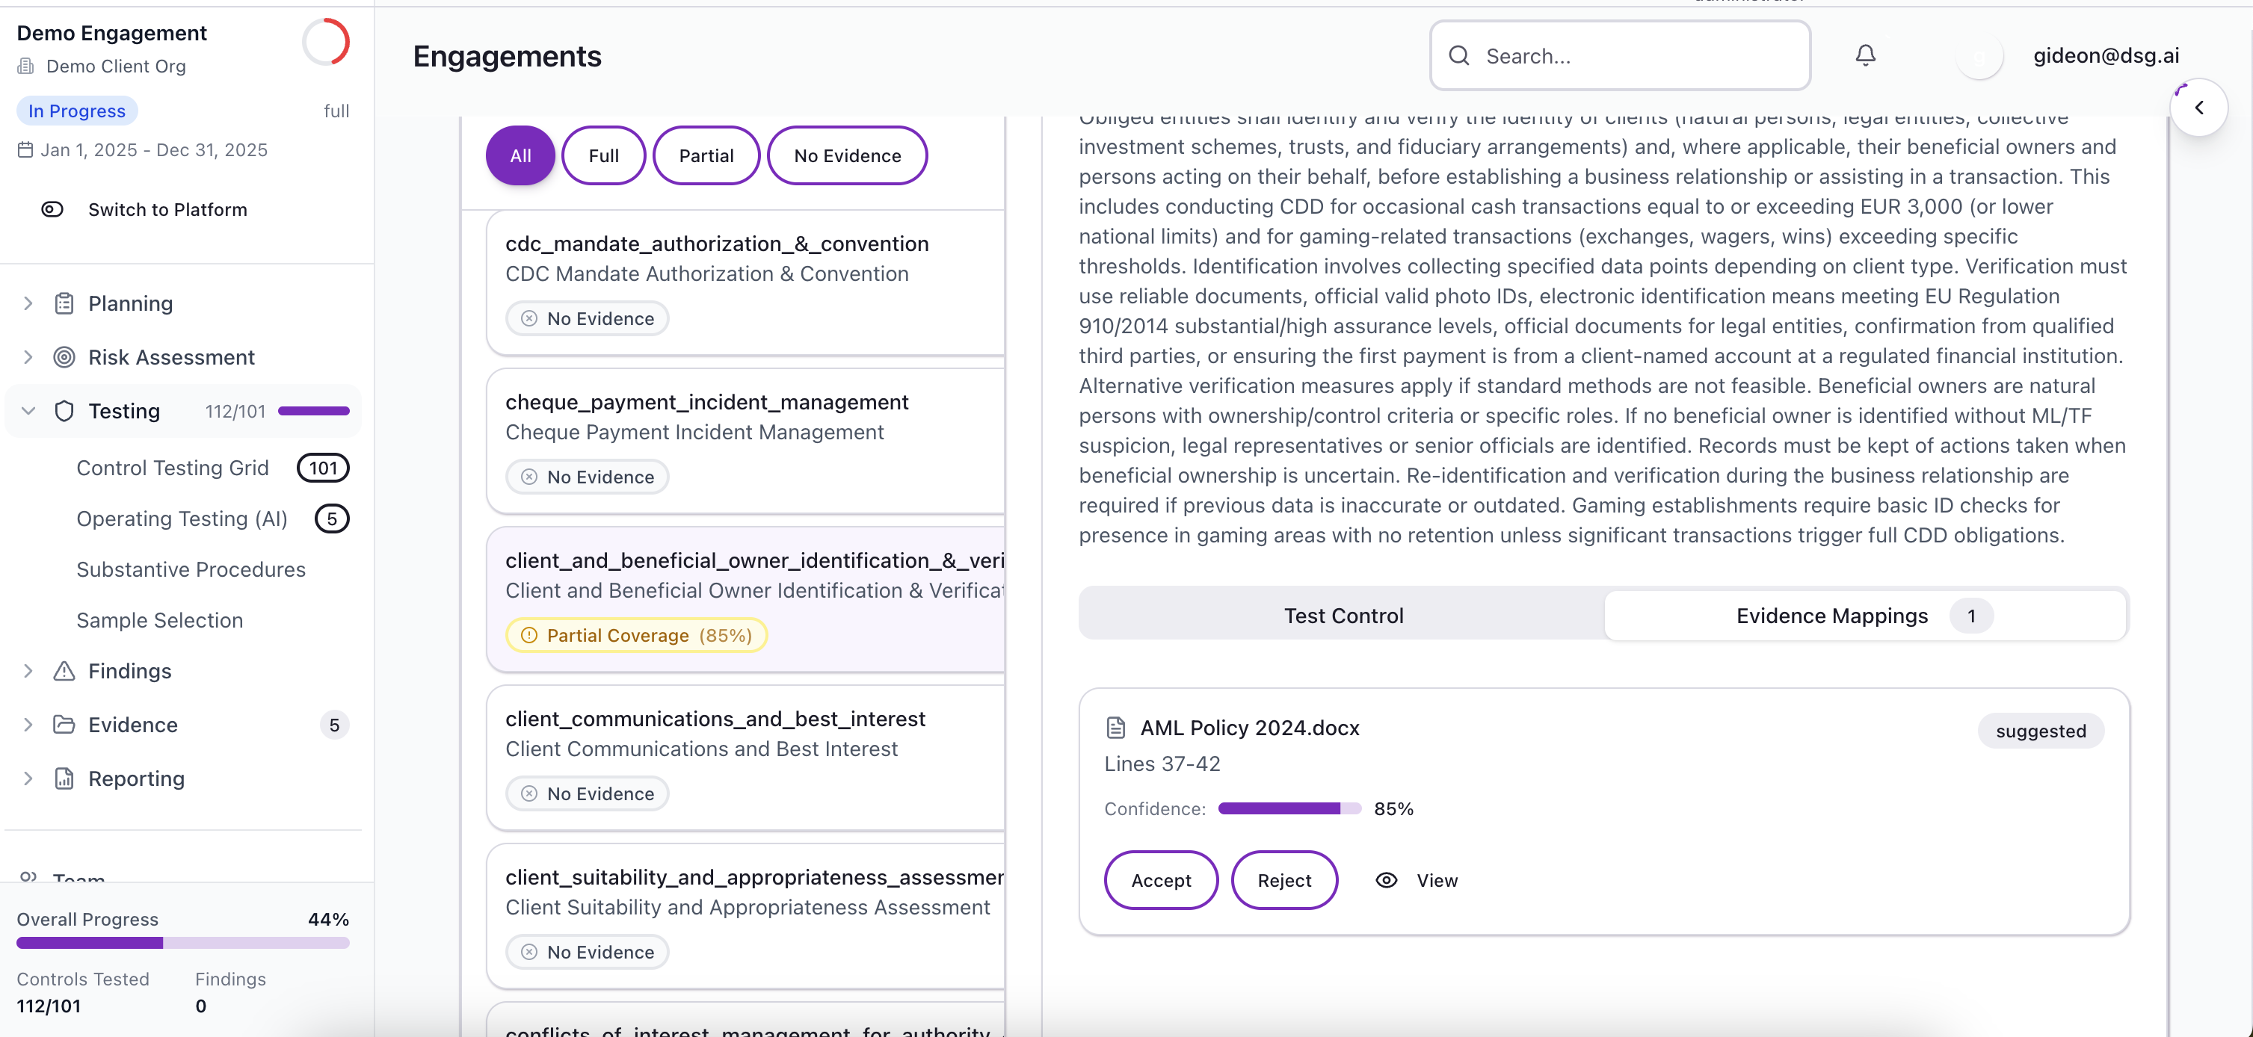The height and width of the screenshot is (1037, 2253).
Task: Click the user avatar circle
Action: coord(1979,55)
